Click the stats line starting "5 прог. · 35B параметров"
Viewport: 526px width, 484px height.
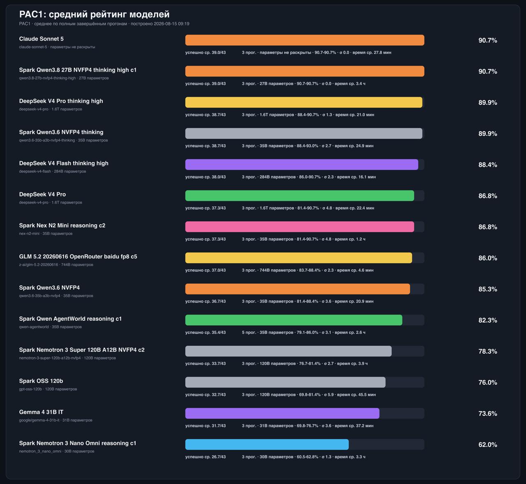pyautogui.click(x=304, y=332)
